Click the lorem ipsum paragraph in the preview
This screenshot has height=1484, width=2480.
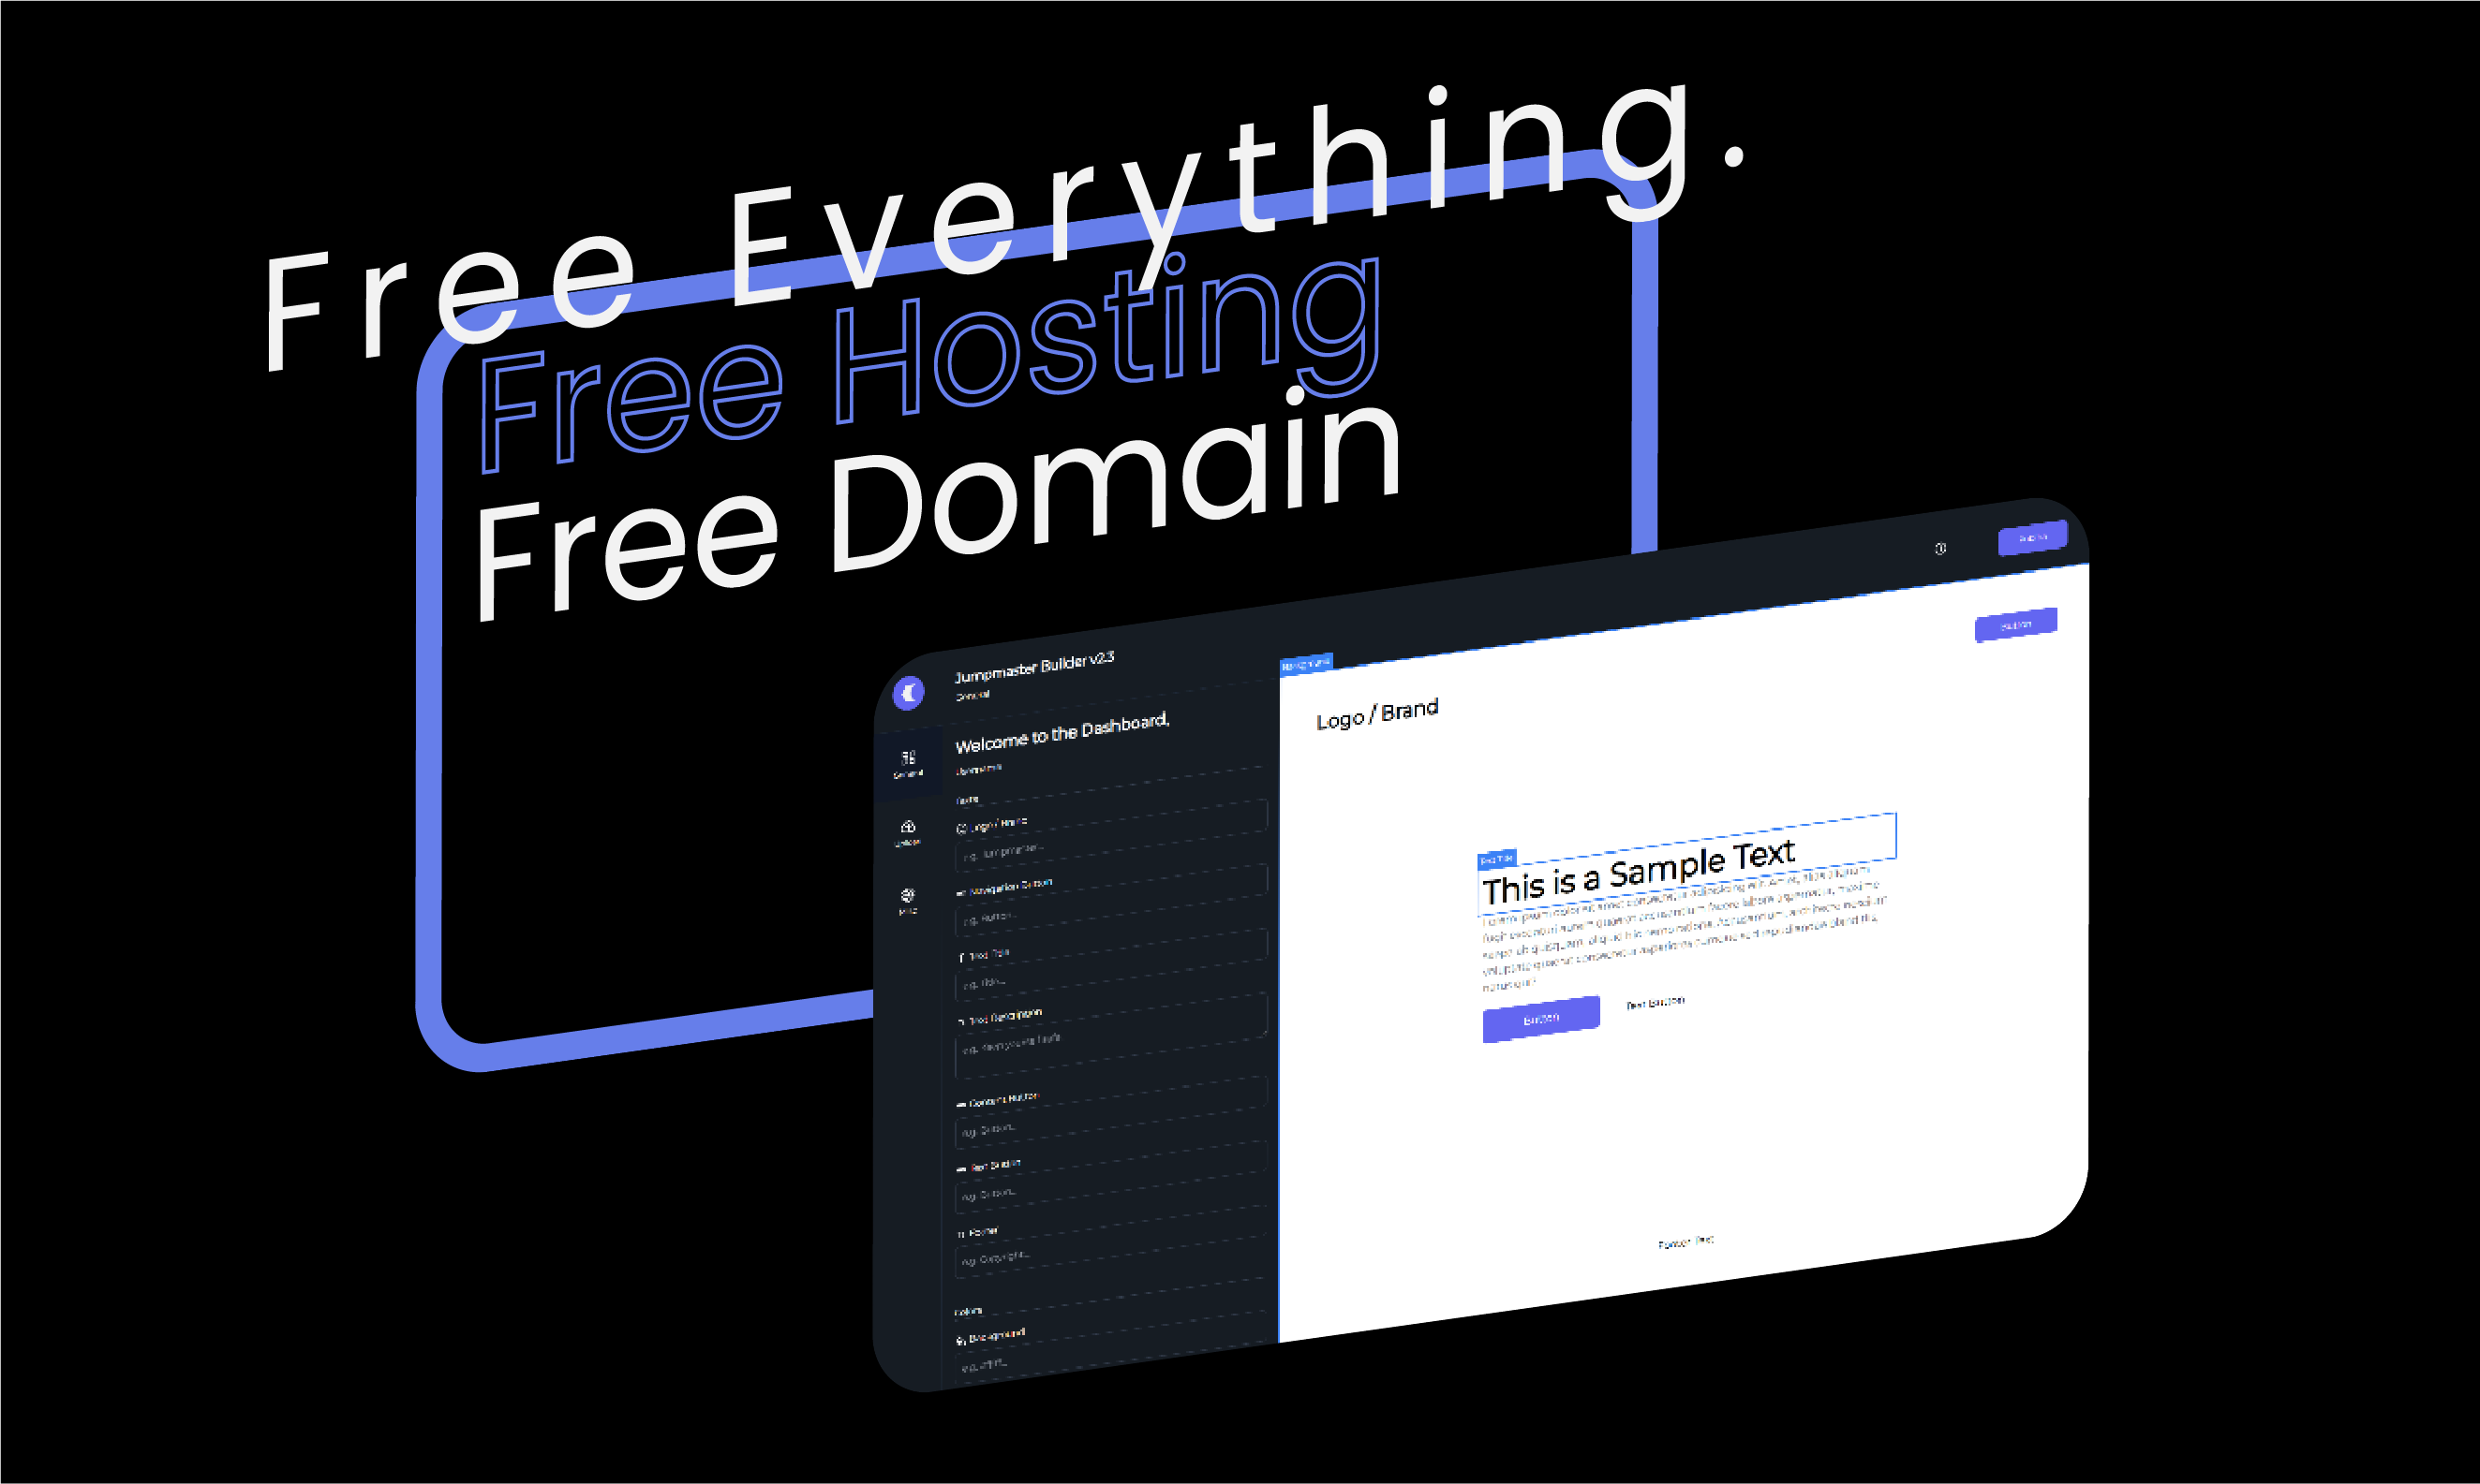[1683, 931]
